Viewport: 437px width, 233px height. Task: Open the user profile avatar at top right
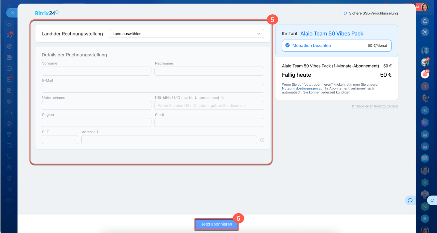(425, 7)
